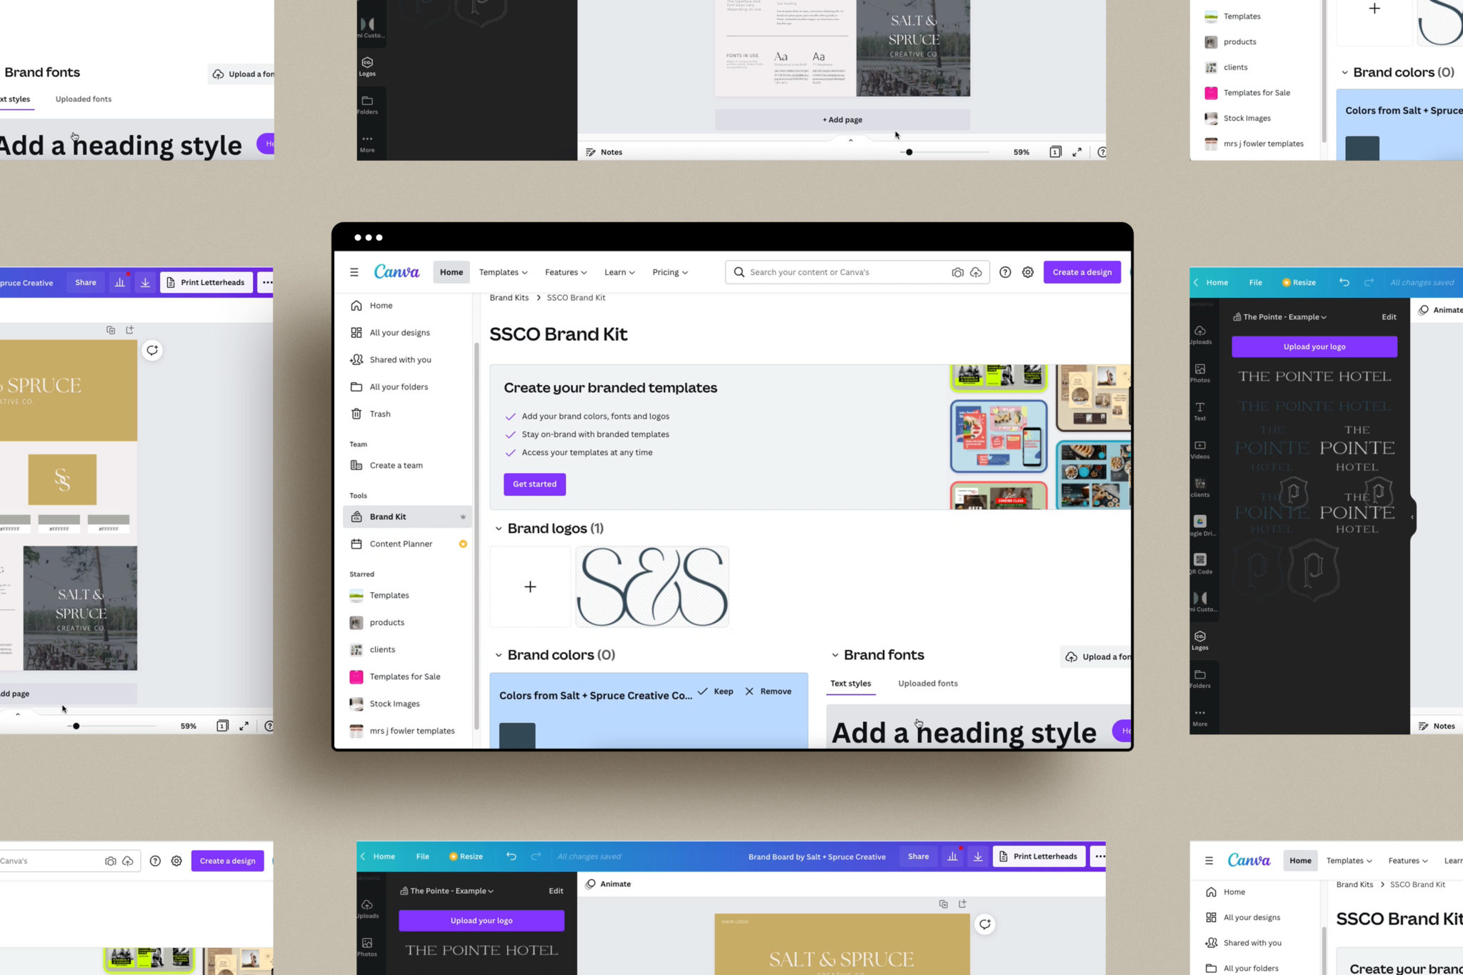Select the blue color swatch in Brand colors
This screenshot has width=1463, height=975.
(x=516, y=734)
